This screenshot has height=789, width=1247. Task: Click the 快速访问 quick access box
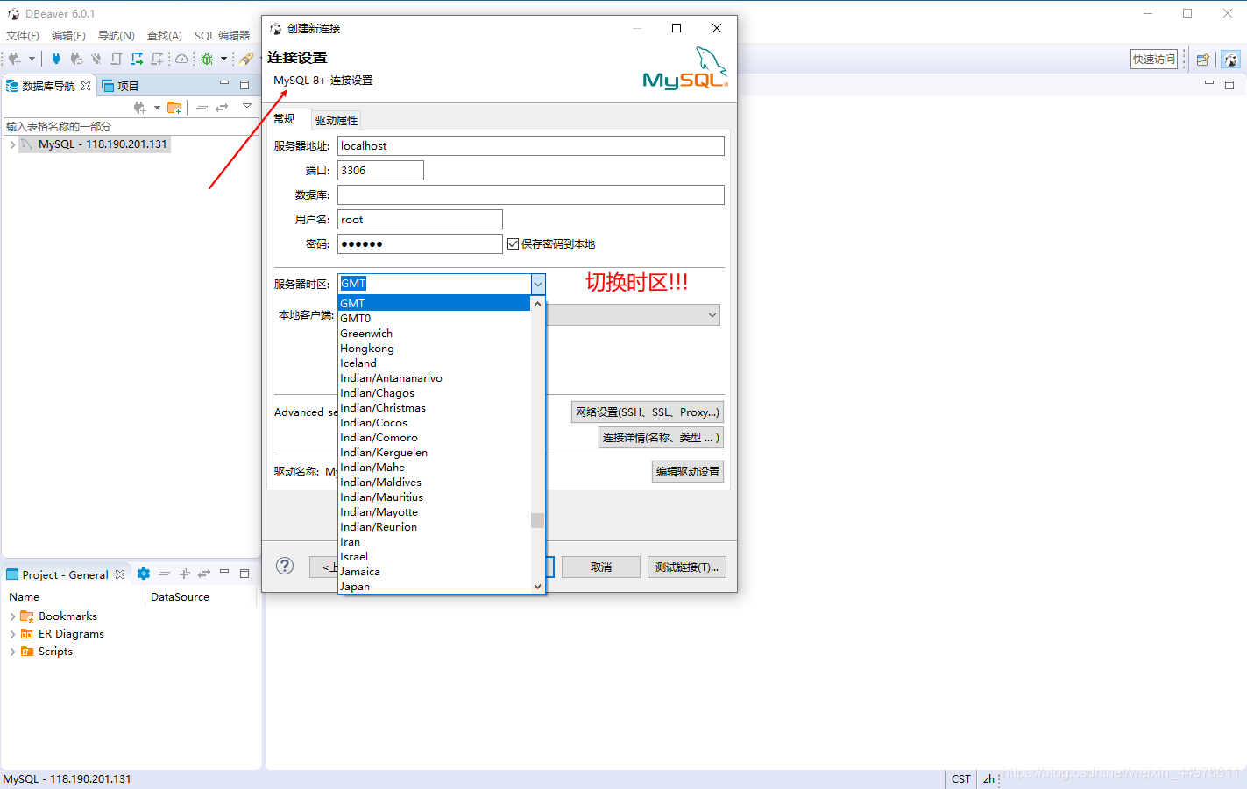[x=1153, y=60]
